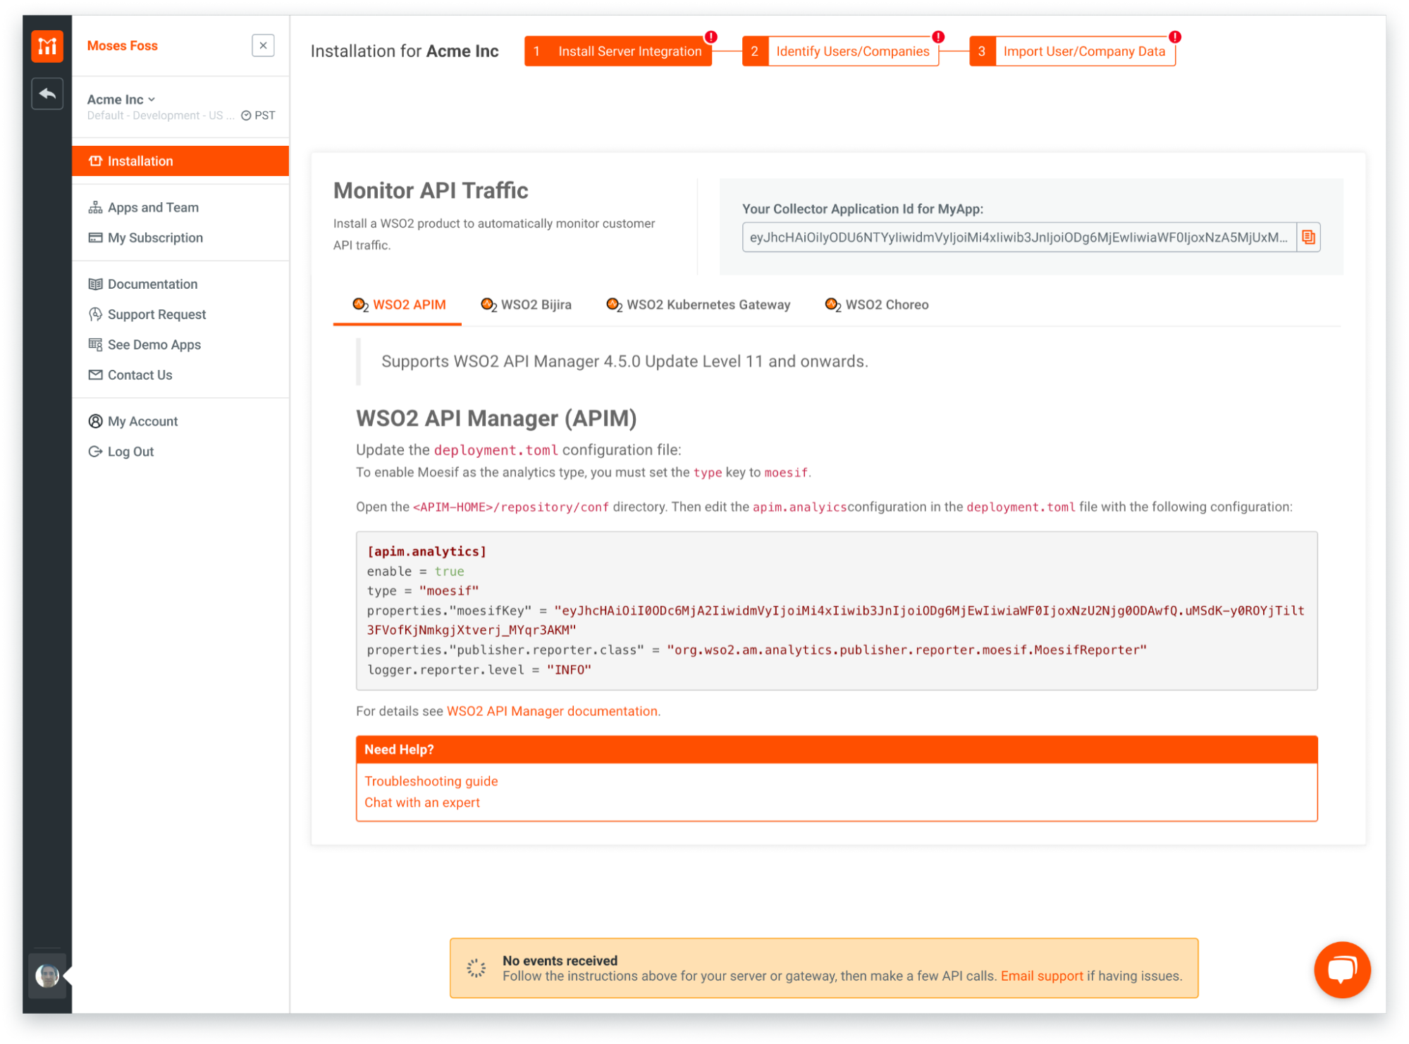Click the back arrow icon in the dark sidebar

tap(47, 94)
